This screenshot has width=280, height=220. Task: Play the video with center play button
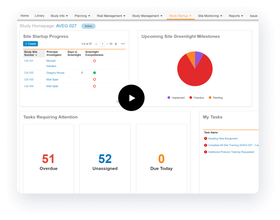pos(131,98)
